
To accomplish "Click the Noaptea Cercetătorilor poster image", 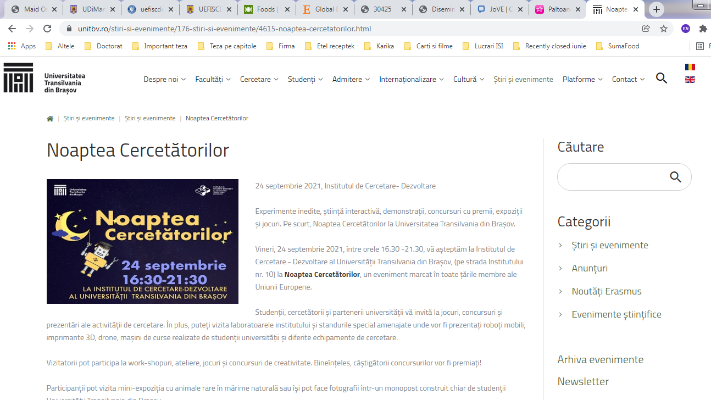I will pos(142,241).
